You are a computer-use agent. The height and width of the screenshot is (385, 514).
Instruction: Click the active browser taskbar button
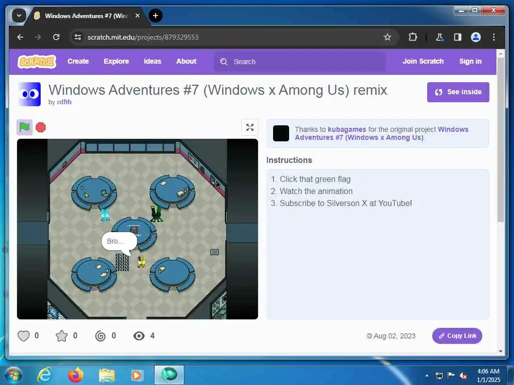pyautogui.click(x=169, y=375)
